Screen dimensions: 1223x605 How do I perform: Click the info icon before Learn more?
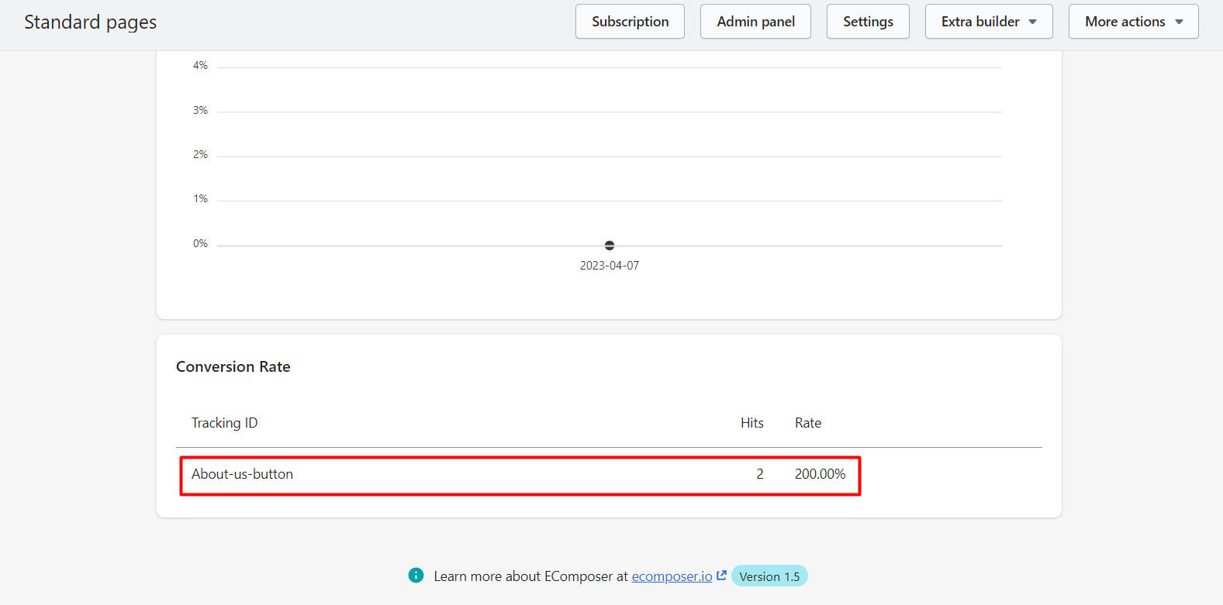pyautogui.click(x=416, y=576)
